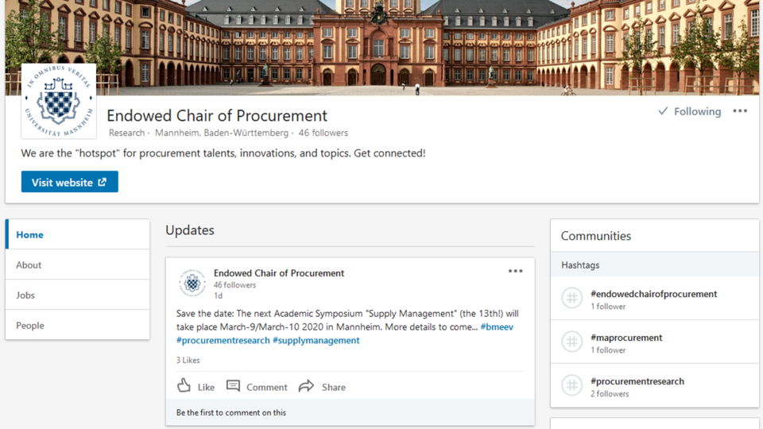Select the About tab in sidebar
The width and height of the screenshot is (763, 429).
pos(77,265)
